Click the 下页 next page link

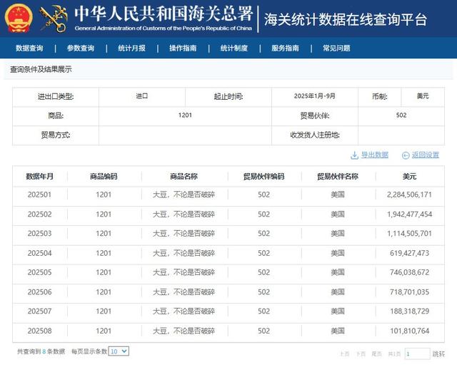point(361,353)
